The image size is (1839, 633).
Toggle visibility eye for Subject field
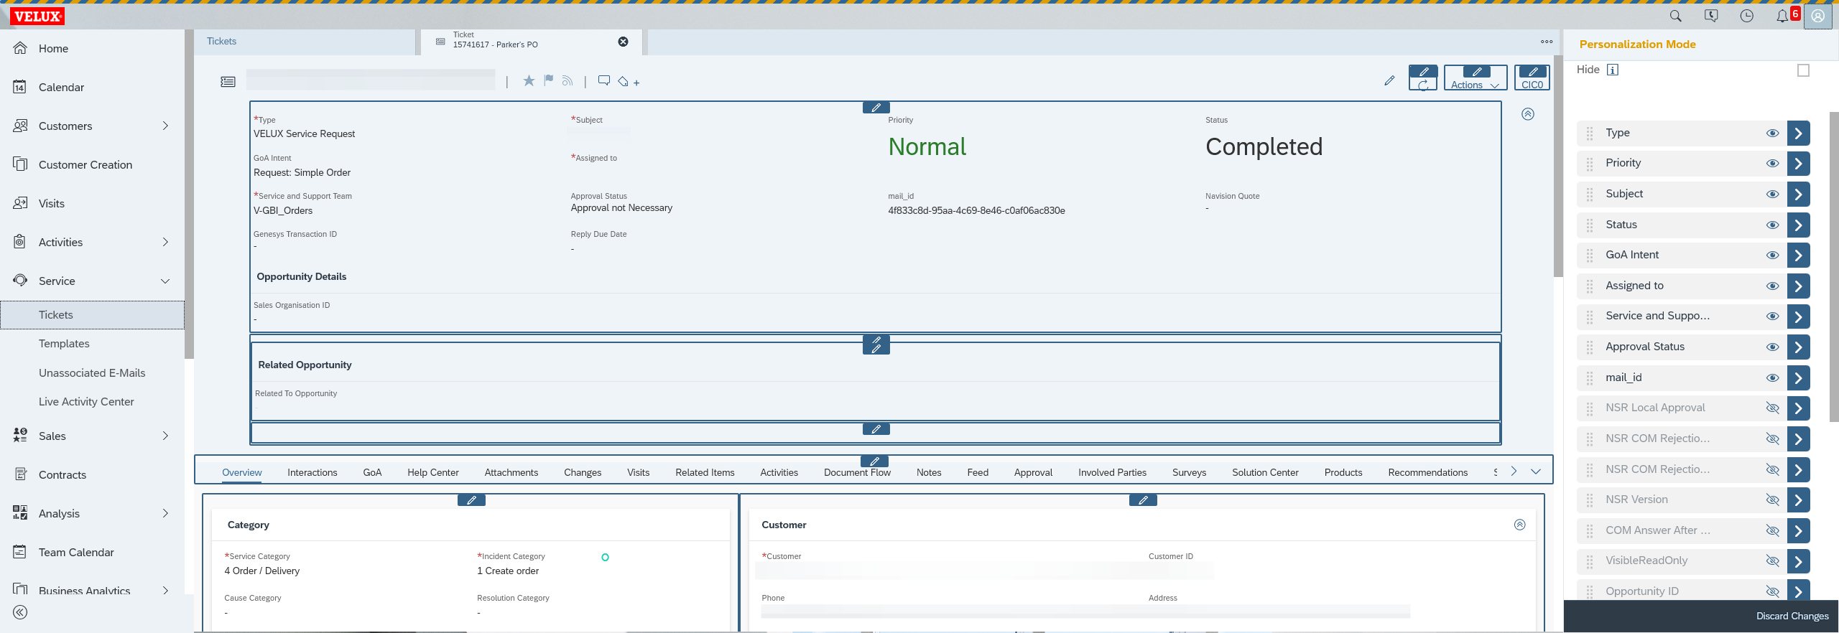pyautogui.click(x=1772, y=194)
